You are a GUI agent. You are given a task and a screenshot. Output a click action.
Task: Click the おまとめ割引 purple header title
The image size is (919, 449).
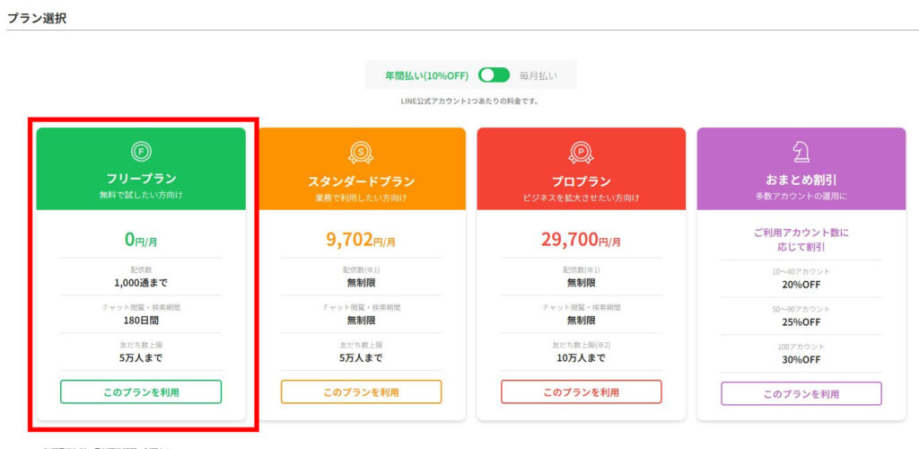coord(801,179)
